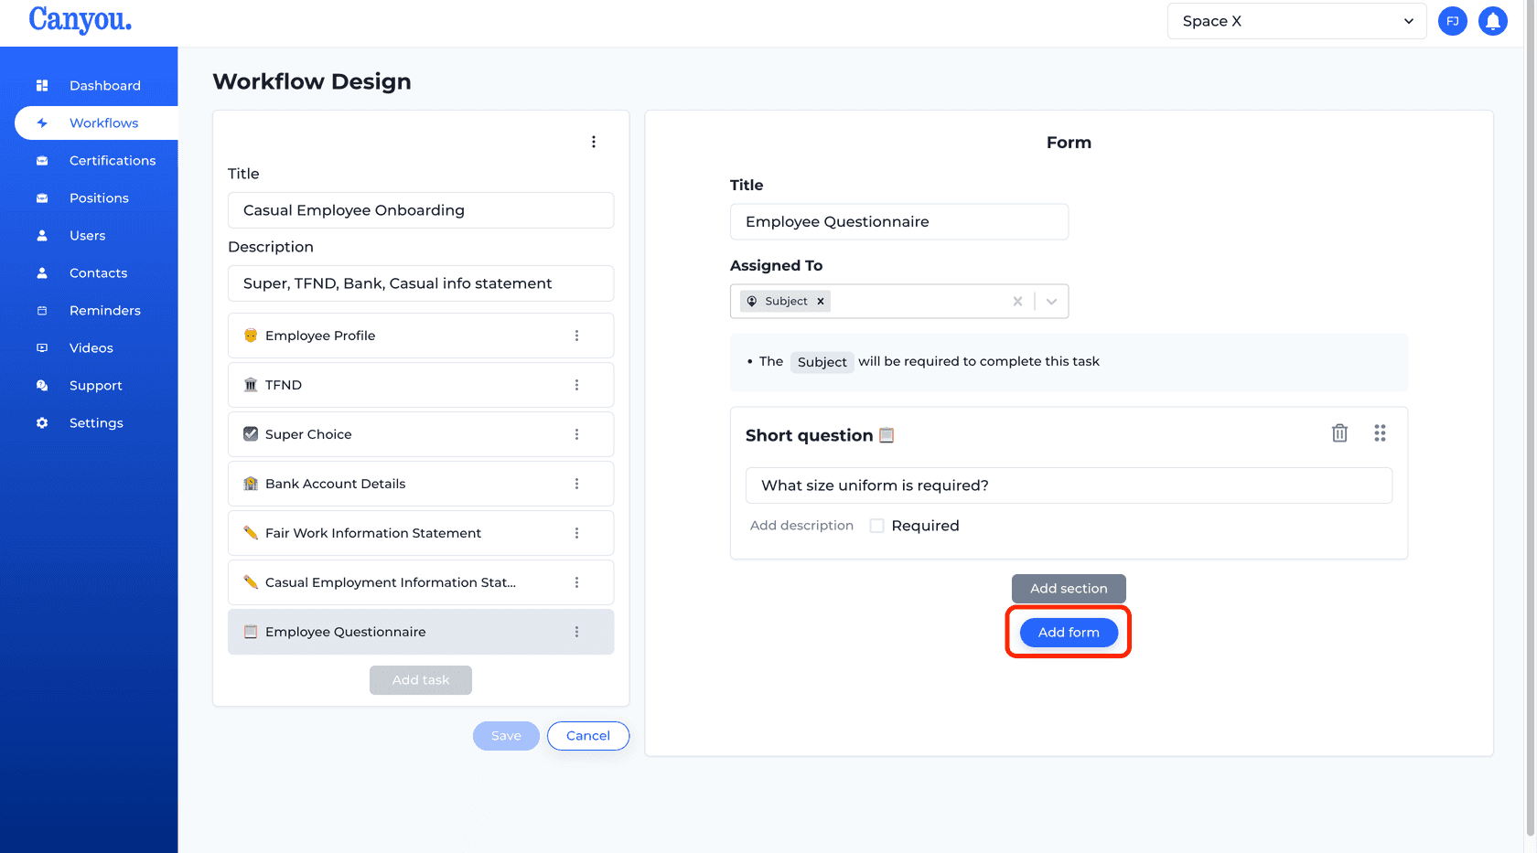The image size is (1537, 853).
Task: Click the Settings gear in sidebar
Action: pos(42,422)
